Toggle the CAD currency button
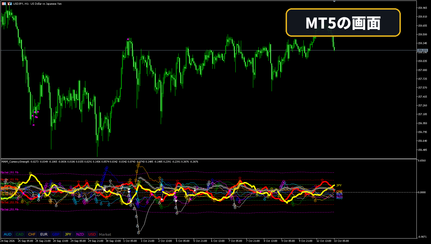The image size is (431, 244). pyautogui.click(x=20, y=234)
